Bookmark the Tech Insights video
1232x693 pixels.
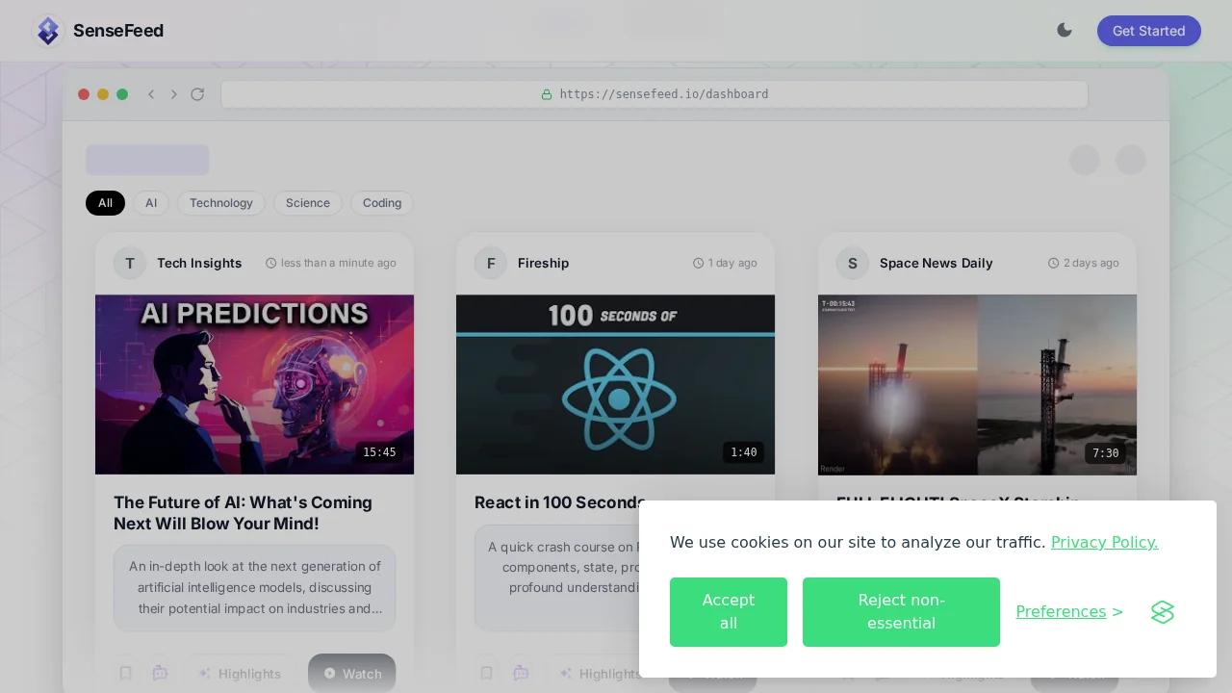point(125,673)
